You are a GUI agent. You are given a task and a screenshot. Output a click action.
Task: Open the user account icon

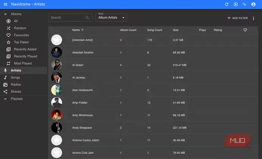coord(253,4)
